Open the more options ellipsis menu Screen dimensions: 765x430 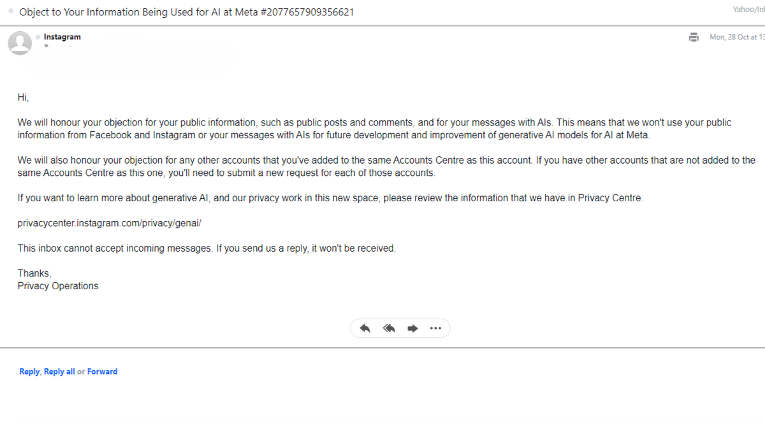click(435, 329)
